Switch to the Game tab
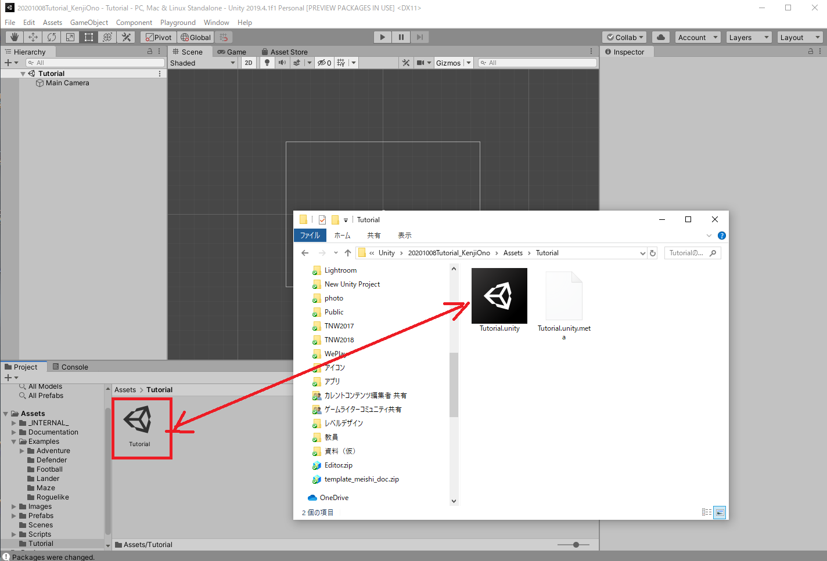The height and width of the screenshot is (561, 827). [x=232, y=52]
